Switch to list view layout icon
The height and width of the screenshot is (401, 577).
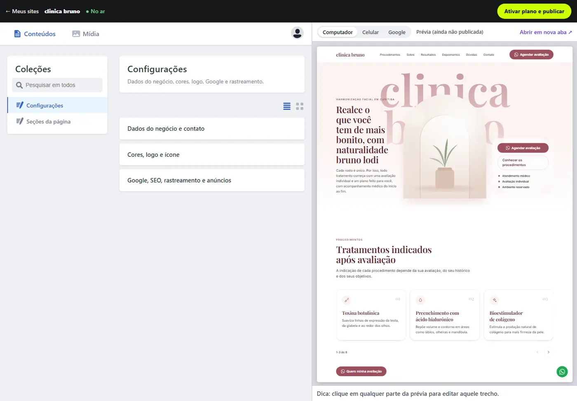pos(287,106)
